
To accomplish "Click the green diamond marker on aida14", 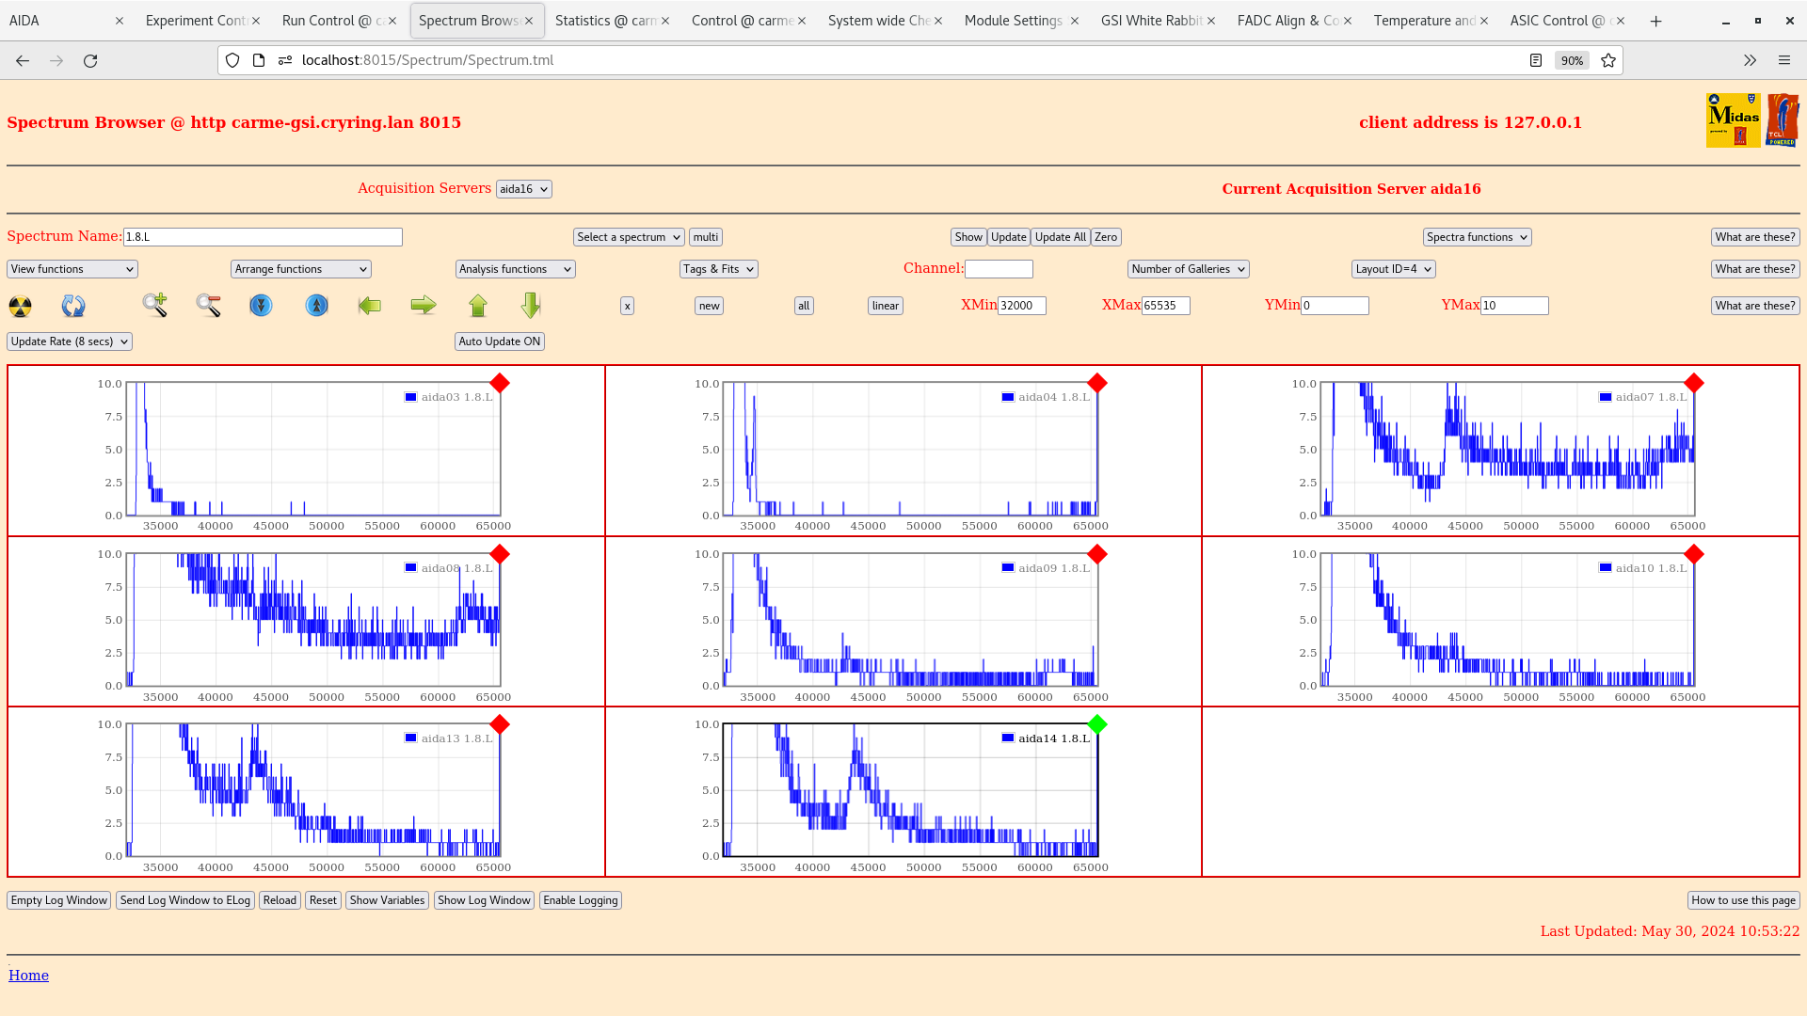I will (1097, 724).
